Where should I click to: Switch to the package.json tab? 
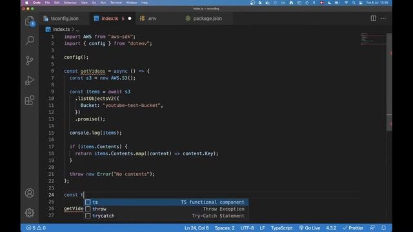coord(207,19)
